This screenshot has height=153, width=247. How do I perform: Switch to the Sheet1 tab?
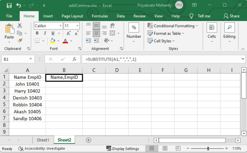click(x=43, y=140)
